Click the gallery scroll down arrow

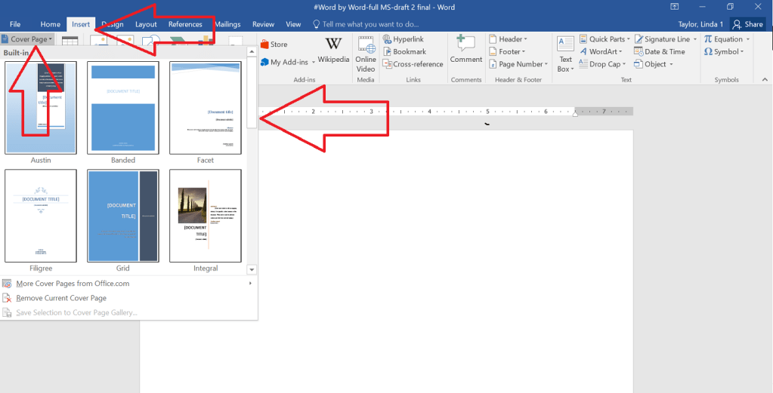tap(252, 269)
